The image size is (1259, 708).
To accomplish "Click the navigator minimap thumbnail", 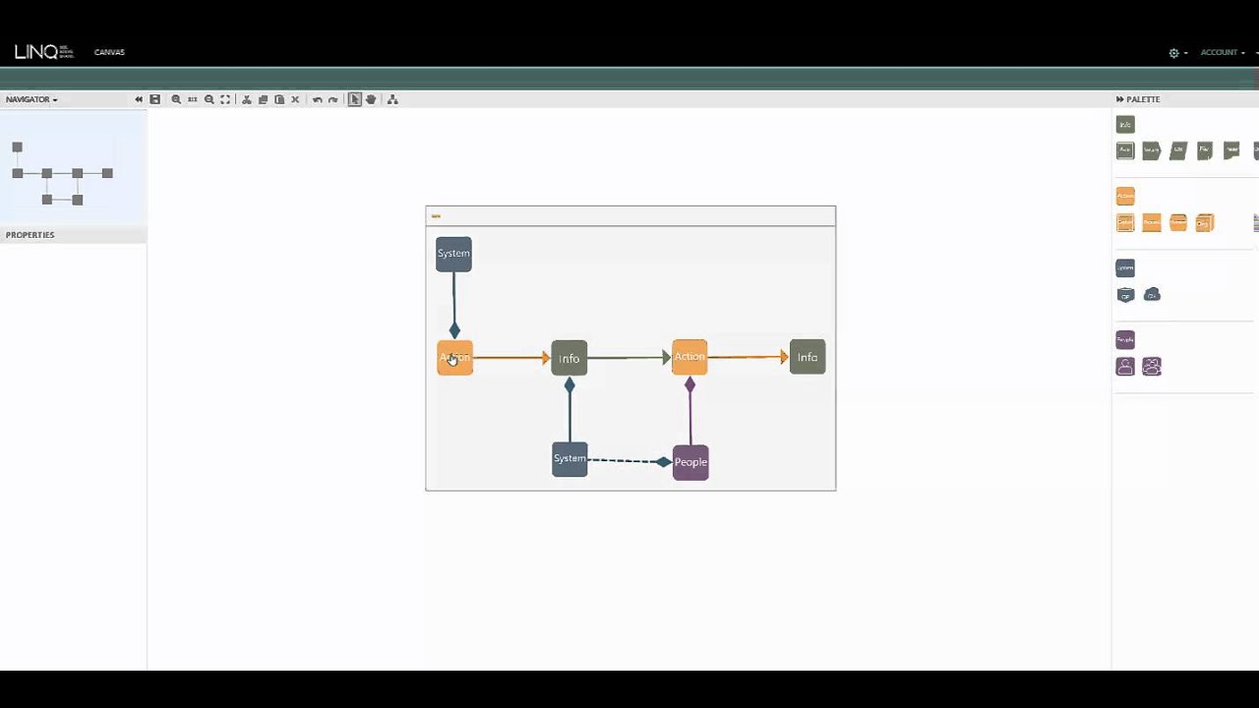I will 73,166.
